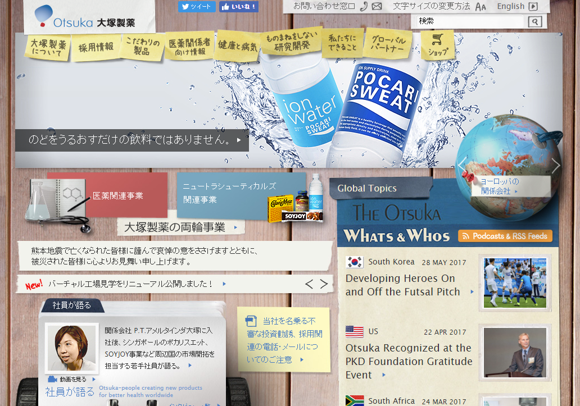580x406 pixels.
Task: Show next globe region with right arrow
Action: point(555,166)
